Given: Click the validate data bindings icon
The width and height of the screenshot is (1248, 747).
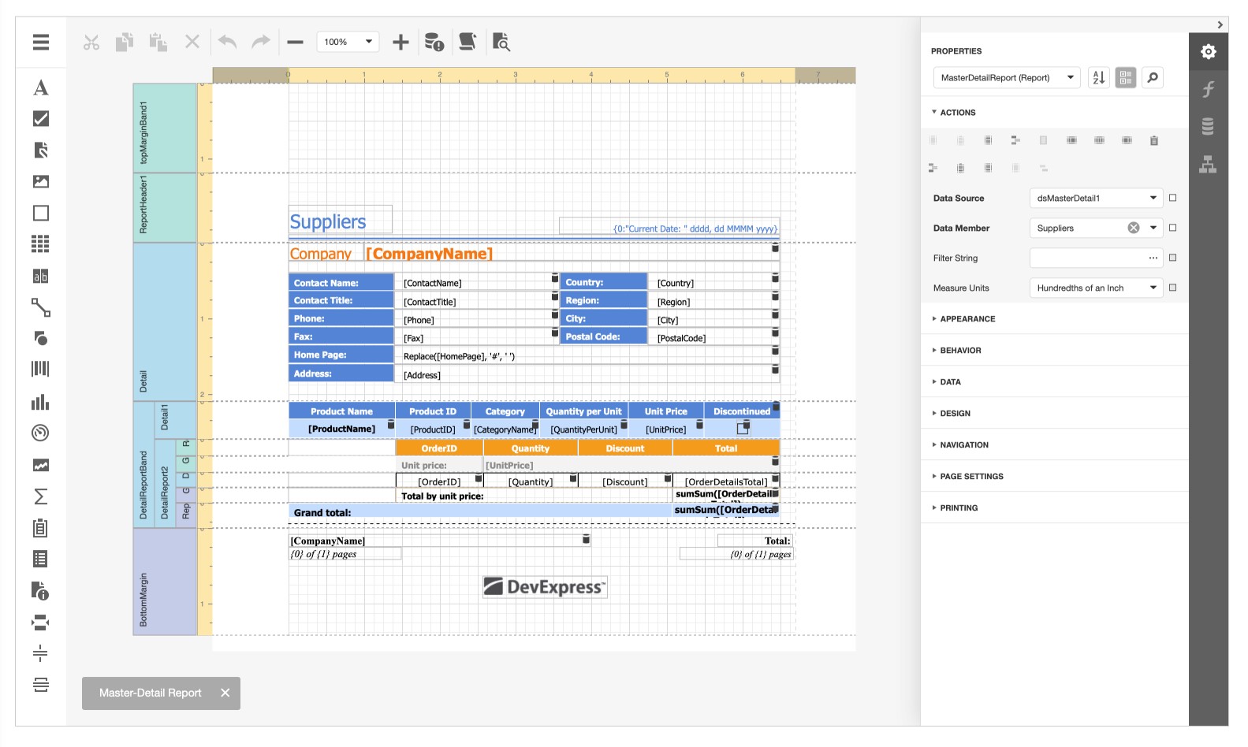Looking at the screenshot, I should coord(434,42).
